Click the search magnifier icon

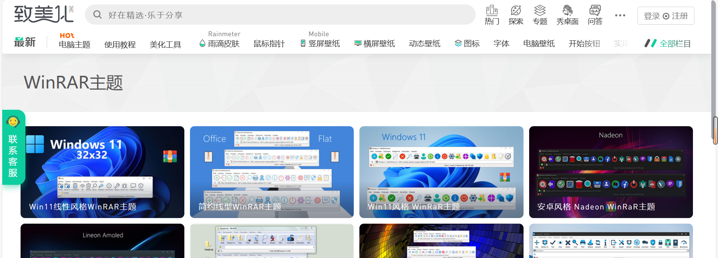pos(98,15)
